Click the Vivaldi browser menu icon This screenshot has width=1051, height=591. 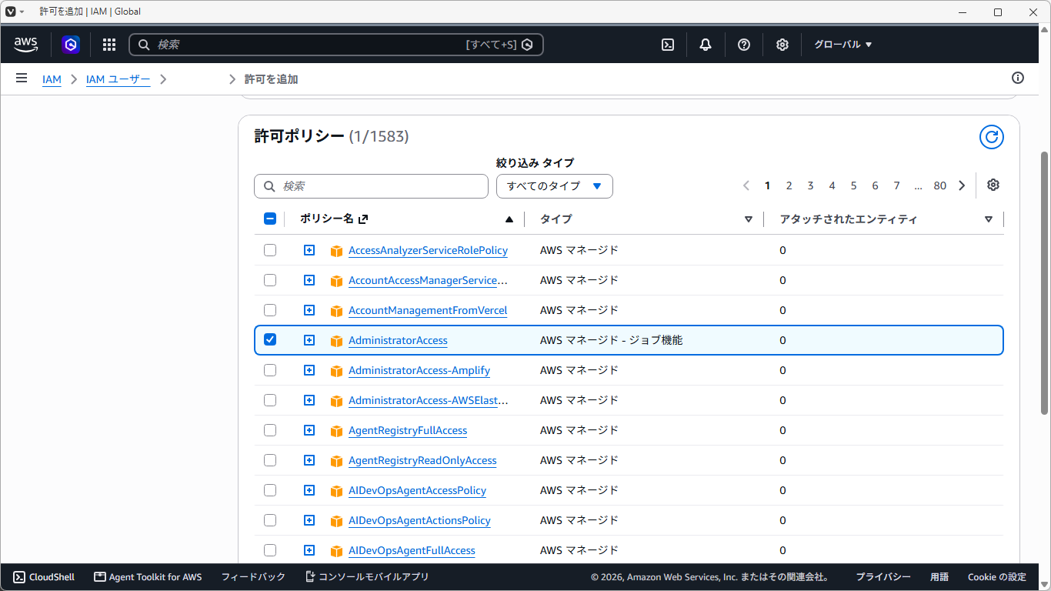coord(11,12)
